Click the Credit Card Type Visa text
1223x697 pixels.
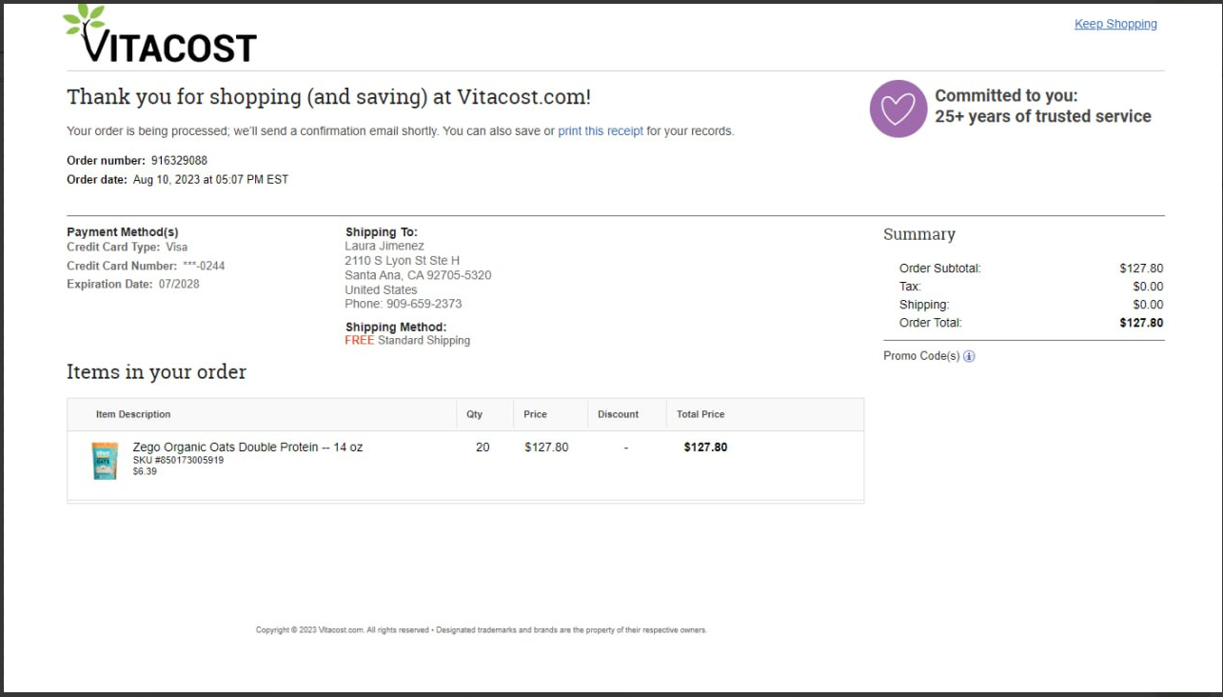(128, 248)
